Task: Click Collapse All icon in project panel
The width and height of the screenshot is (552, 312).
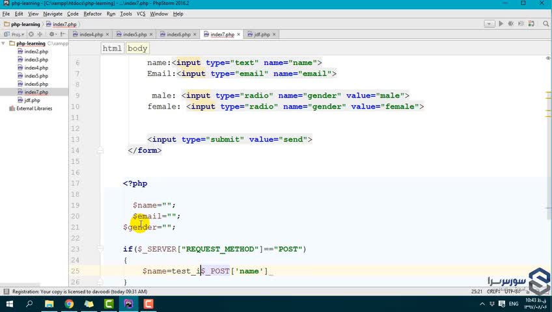Action: tap(40, 34)
